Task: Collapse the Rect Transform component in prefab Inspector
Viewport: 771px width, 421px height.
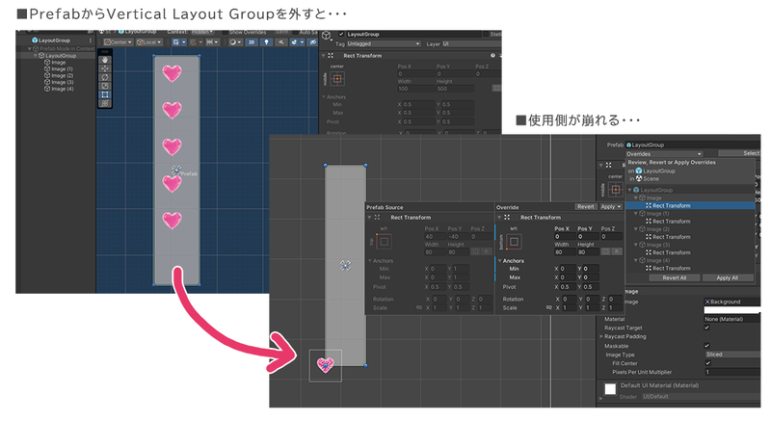Action: click(324, 56)
